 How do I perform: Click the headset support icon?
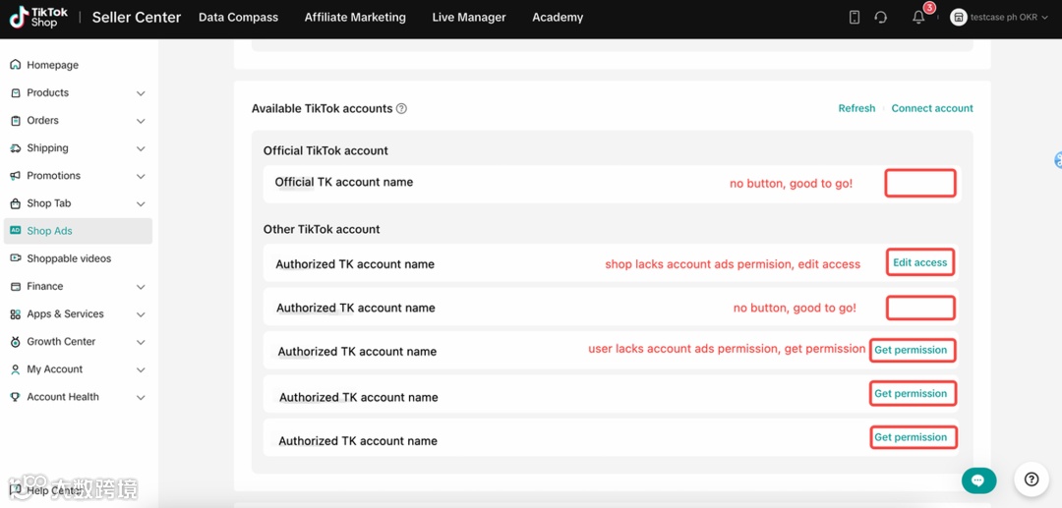click(881, 18)
